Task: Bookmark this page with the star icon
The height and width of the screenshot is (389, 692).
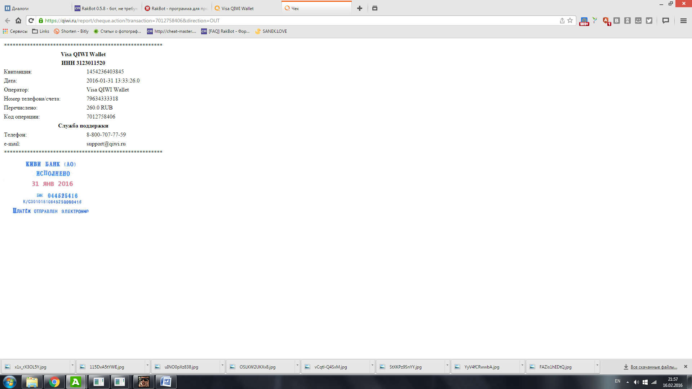Action: pyautogui.click(x=570, y=21)
